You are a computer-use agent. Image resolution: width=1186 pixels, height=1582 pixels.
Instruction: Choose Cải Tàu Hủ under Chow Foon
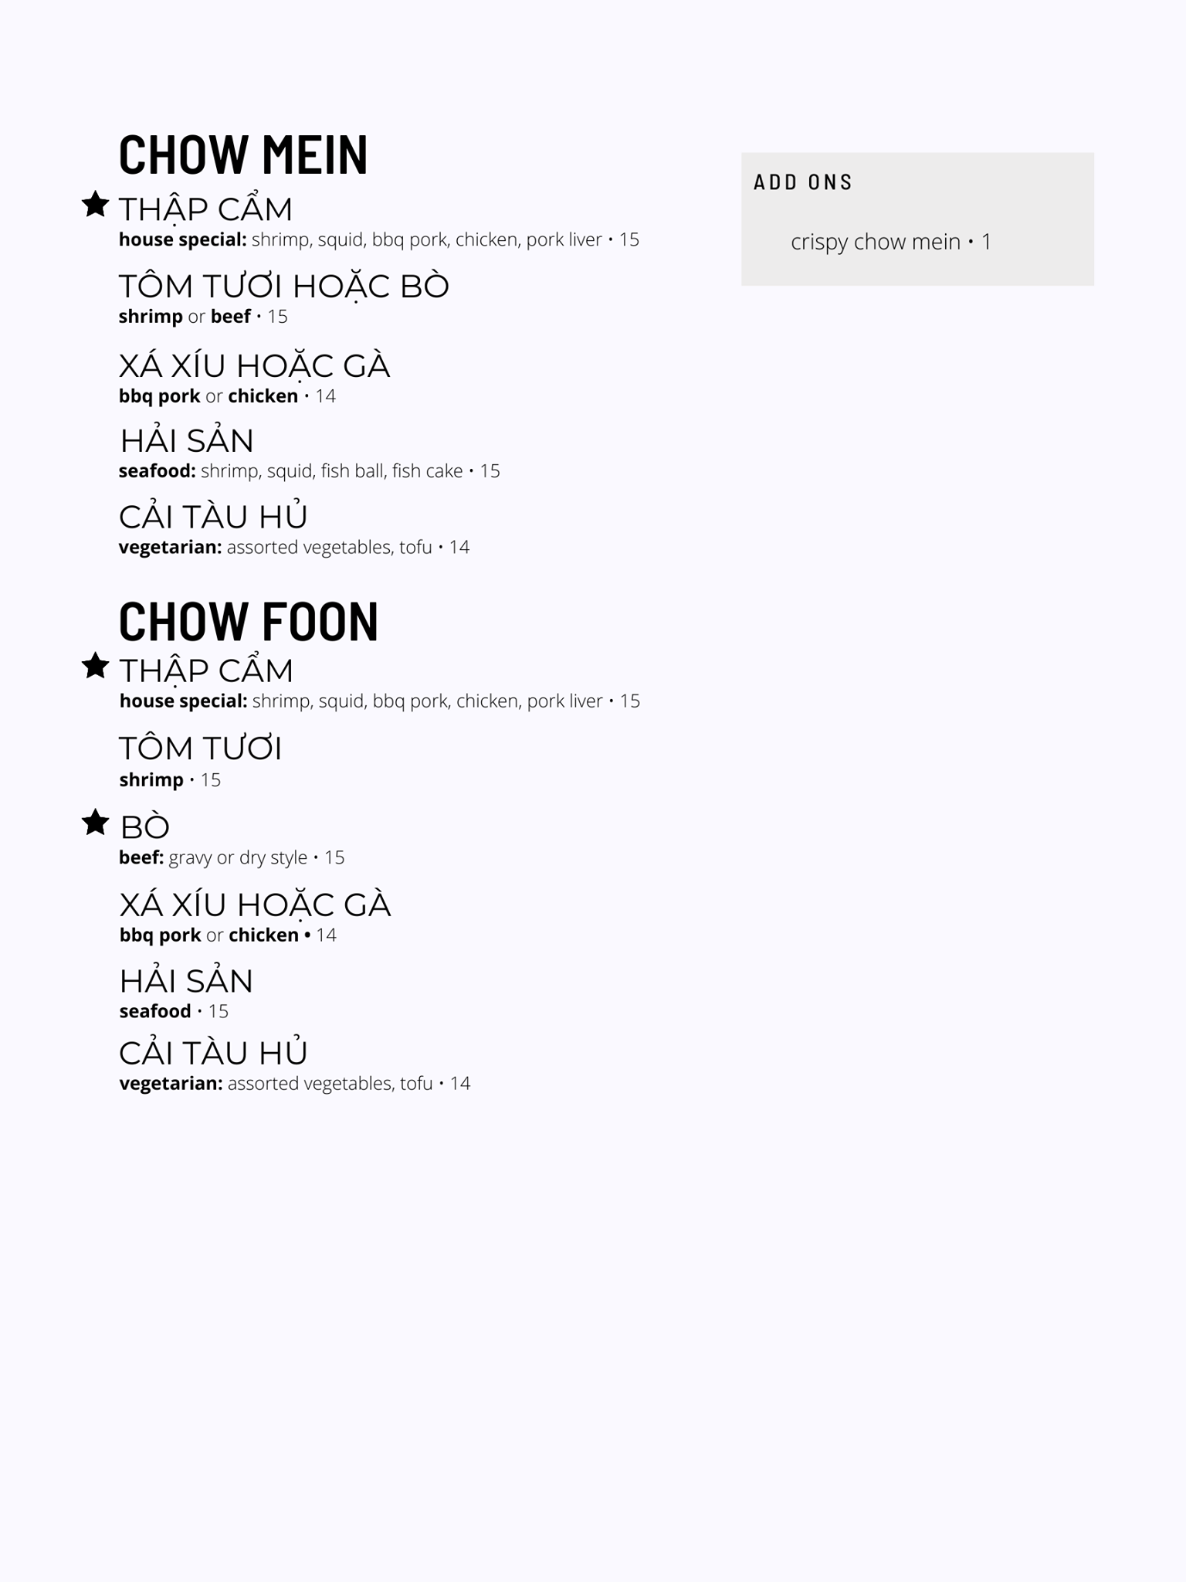pyautogui.click(x=213, y=1053)
